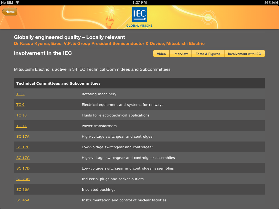Go to the SC 17C link
Screen dimensions: 279x209
point(23,158)
